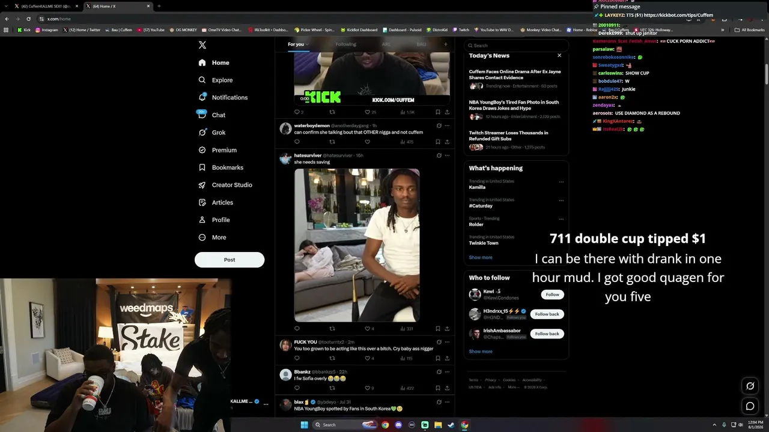Open the hatesurviver post image
769x432 pixels.
click(x=357, y=245)
